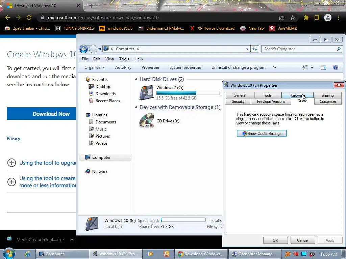Show more toolbar commands chevron
Image resolution: width=346 pixels, height=259 pixels.
[x=274, y=67]
